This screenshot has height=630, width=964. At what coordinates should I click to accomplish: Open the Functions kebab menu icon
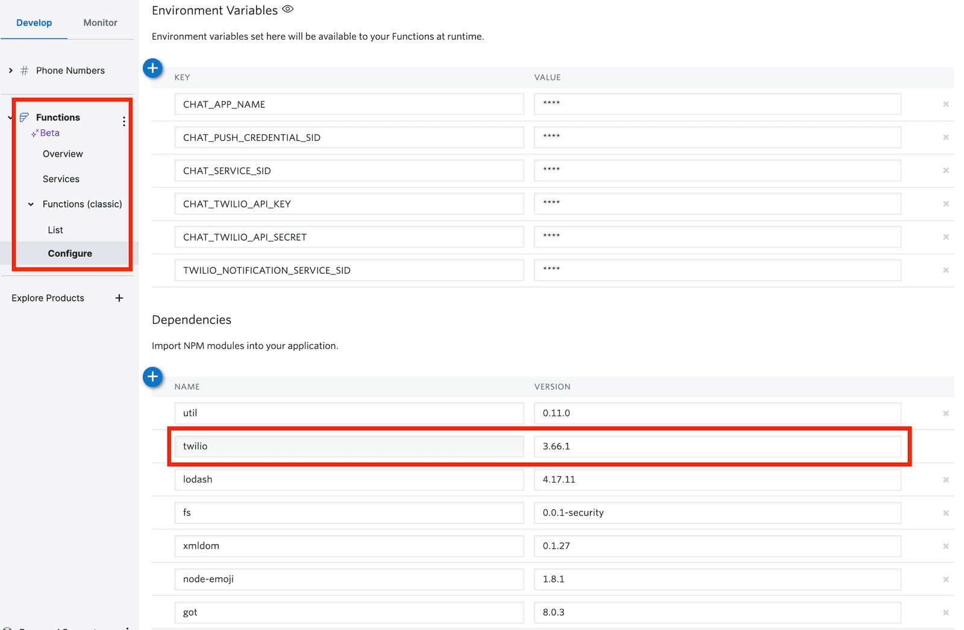[x=124, y=121]
